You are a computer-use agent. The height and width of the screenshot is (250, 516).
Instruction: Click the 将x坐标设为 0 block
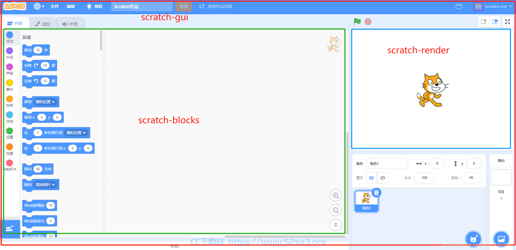40,221
